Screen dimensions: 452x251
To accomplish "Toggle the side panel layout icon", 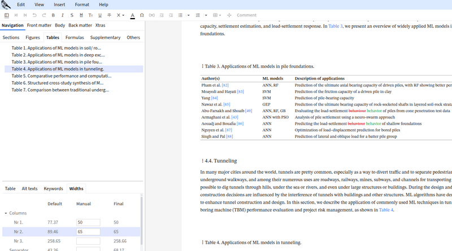I will (x=7, y=15).
